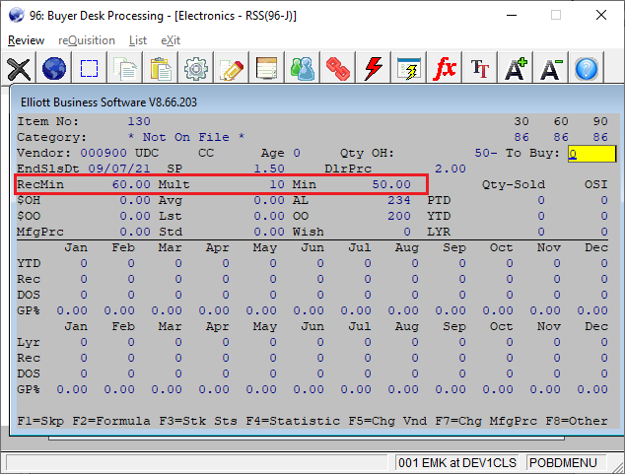Click the notepad with pencil icon
This screenshot has height=474, width=625.
[232, 69]
